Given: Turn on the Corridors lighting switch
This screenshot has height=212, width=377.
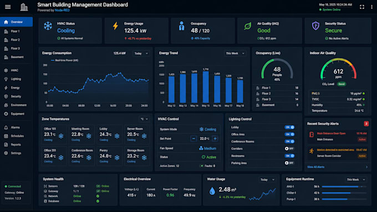Looking at the screenshot, I should (x=289, y=148).
